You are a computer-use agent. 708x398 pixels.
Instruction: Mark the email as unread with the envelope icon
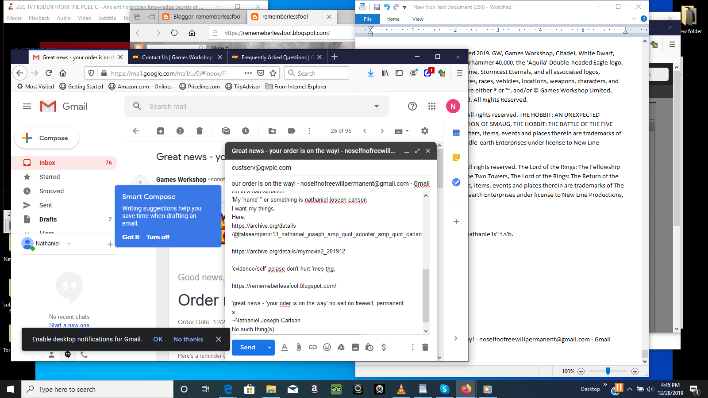coord(226,131)
